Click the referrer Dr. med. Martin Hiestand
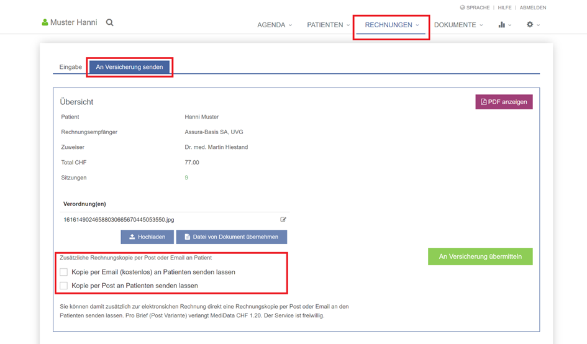This screenshot has height=344, width=587. [x=216, y=147]
